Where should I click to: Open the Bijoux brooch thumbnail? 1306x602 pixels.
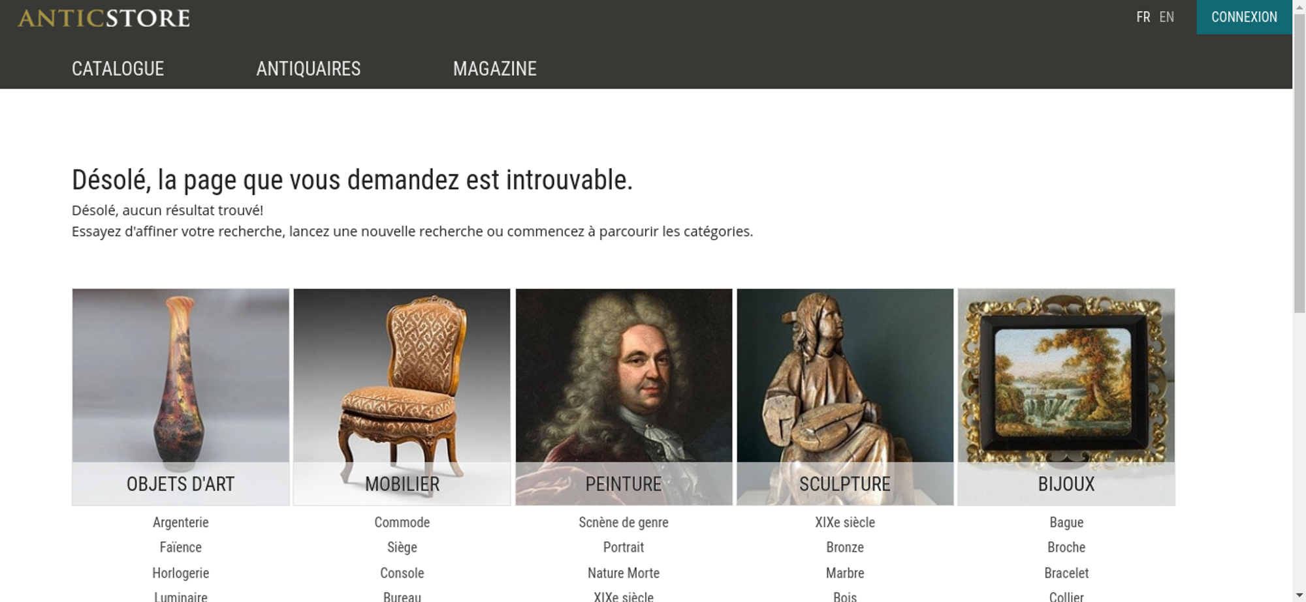click(1066, 397)
